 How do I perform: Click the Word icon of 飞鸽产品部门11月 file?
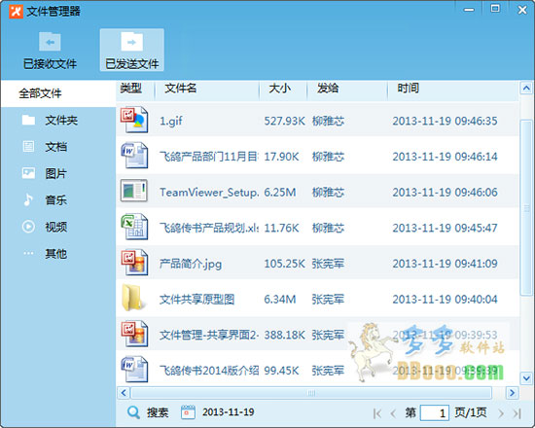click(134, 156)
